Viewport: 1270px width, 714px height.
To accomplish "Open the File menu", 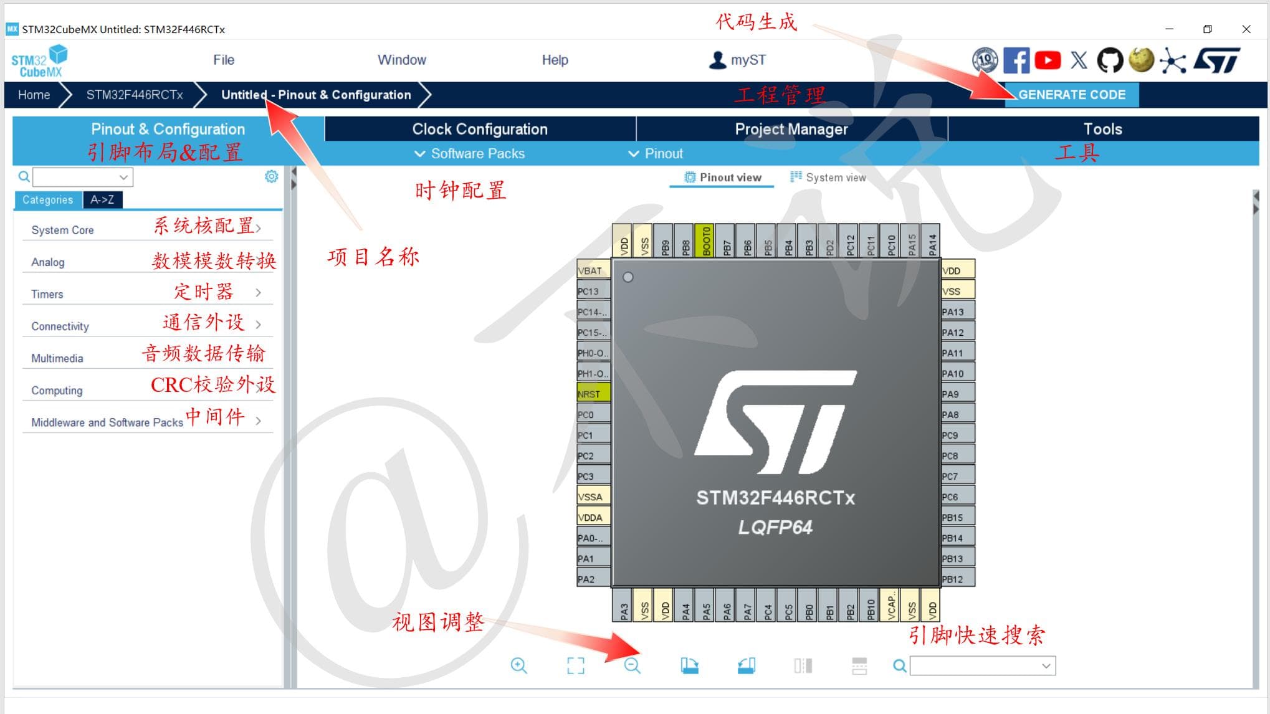I will (224, 60).
